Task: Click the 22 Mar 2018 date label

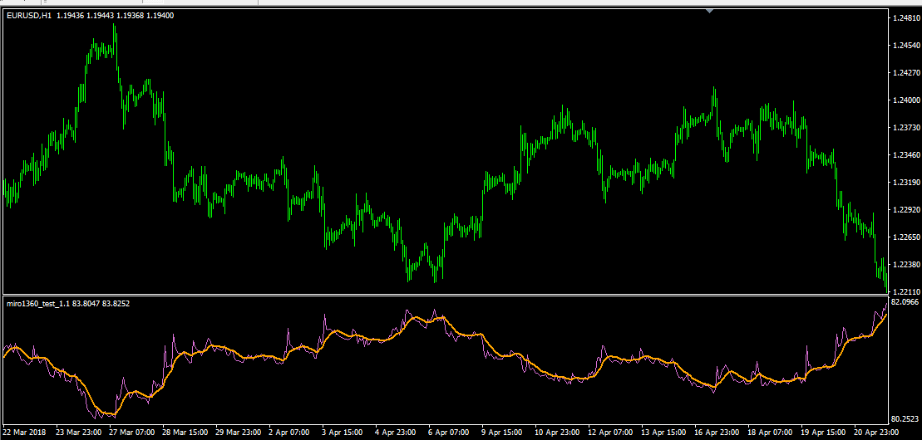Action: point(24,432)
